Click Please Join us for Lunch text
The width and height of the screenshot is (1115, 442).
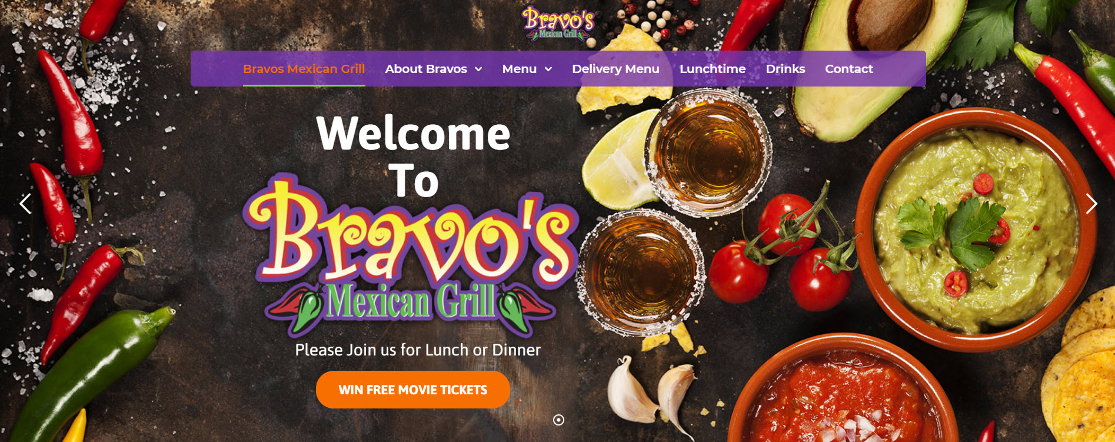pos(418,350)
